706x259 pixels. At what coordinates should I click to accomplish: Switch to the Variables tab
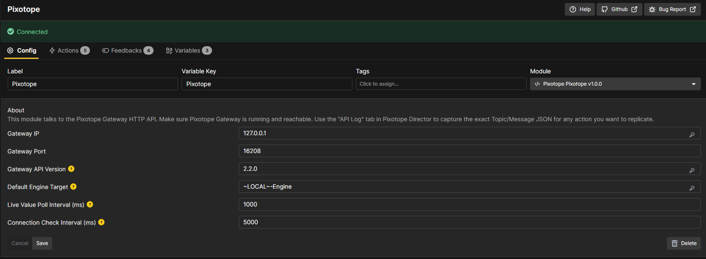tap(189, 50)
